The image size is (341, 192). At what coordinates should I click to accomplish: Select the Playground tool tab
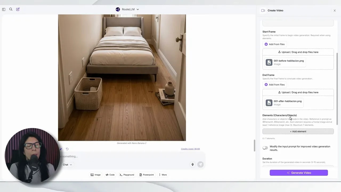(127, 175)
